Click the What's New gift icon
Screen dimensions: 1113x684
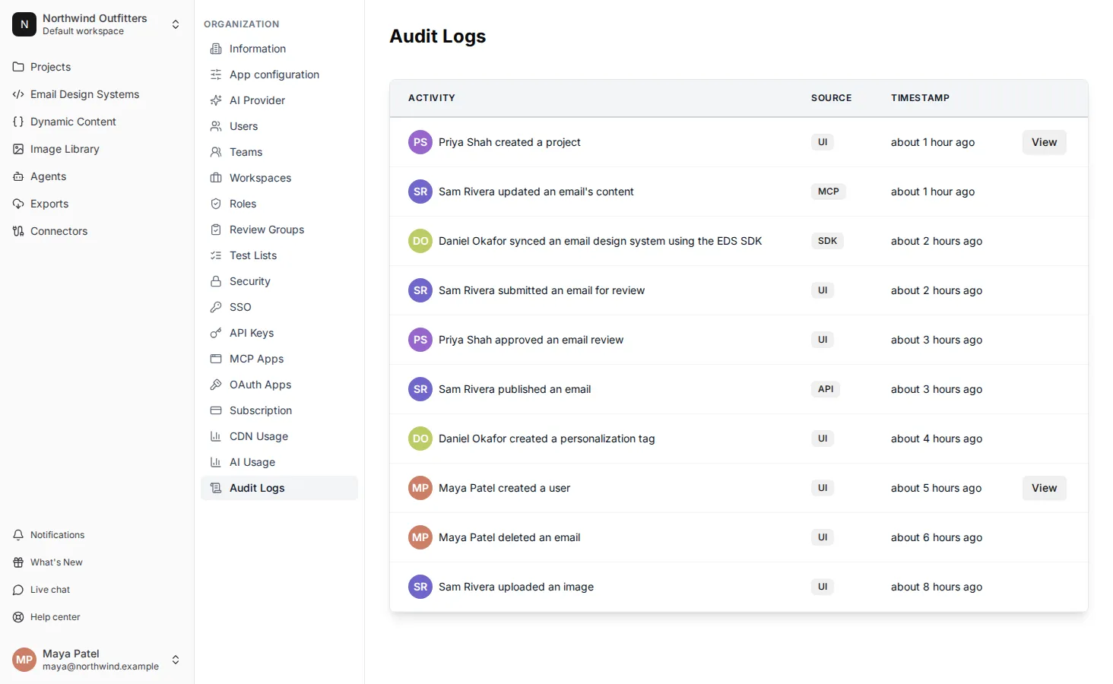[x=18, y=562]
